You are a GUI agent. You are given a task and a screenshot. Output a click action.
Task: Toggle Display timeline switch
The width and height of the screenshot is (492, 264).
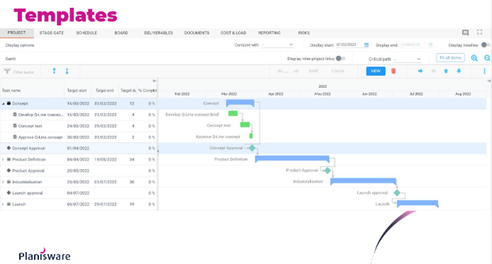(x=486, y=45)
